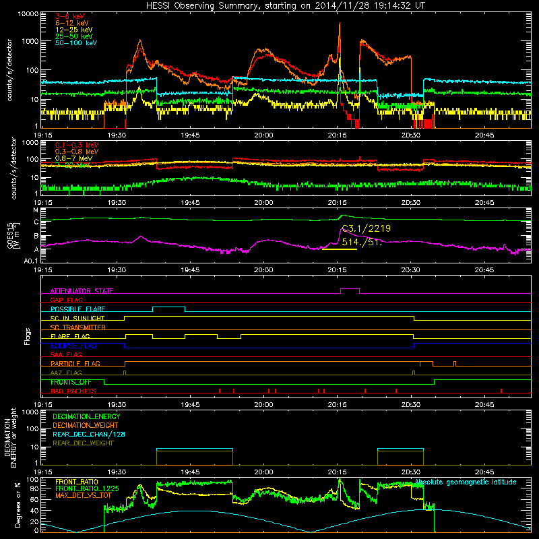Click the MAX_DET_VS_TOT legend label

coord(84,495)
